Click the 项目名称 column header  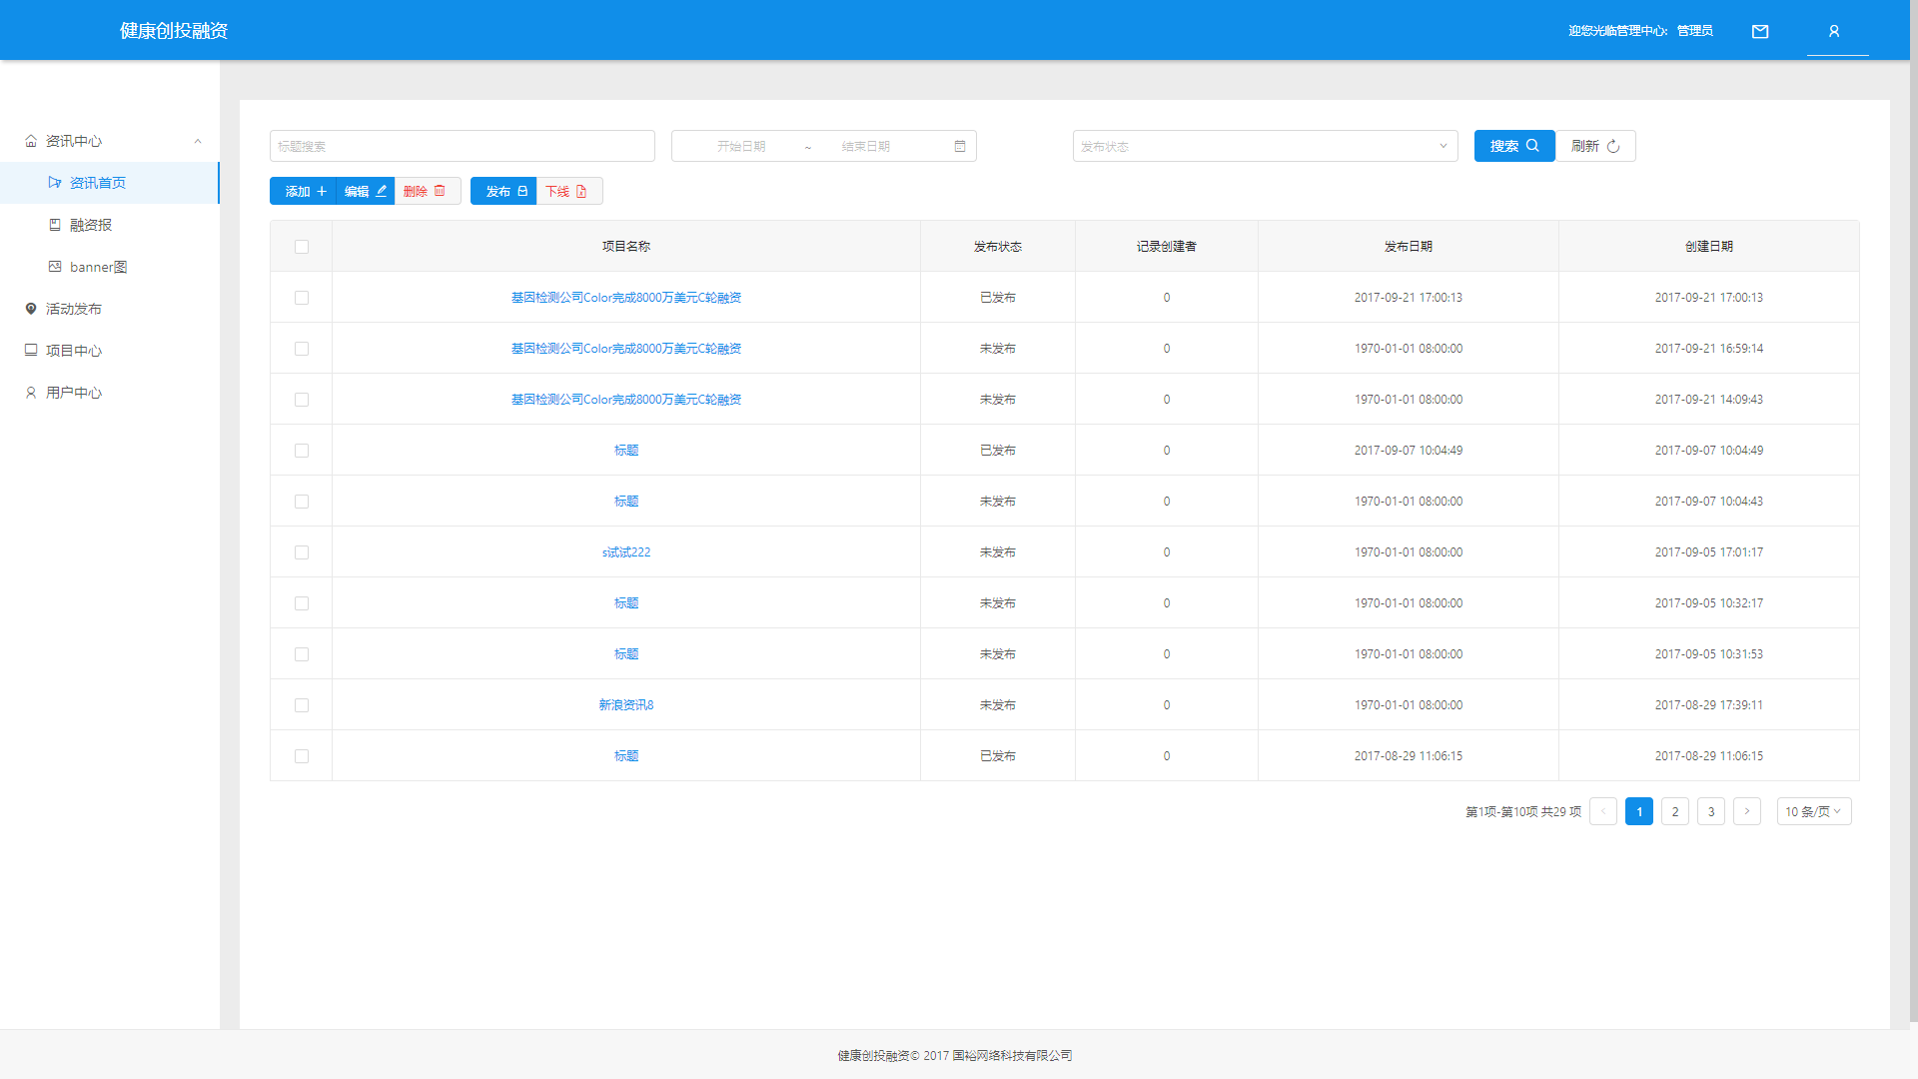click(x=626, y=247)
